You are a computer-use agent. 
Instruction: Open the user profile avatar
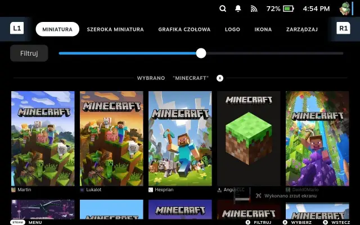coord(345,9)
